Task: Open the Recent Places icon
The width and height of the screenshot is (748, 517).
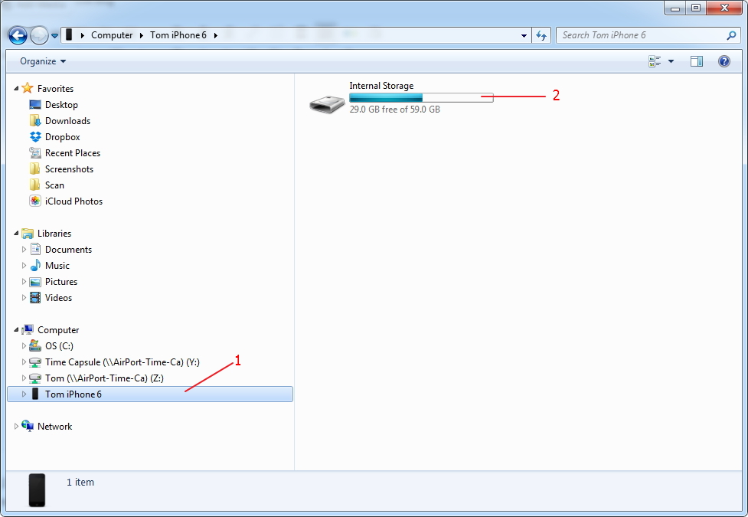Action: 34,152
